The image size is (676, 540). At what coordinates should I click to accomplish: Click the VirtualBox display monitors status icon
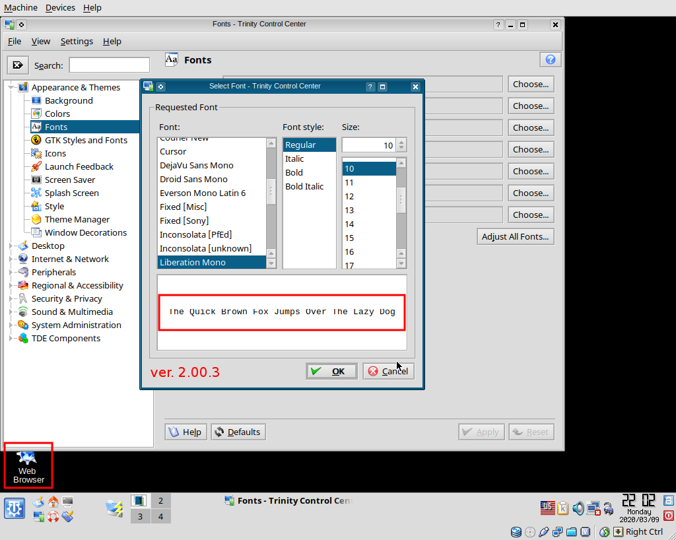[557, 532]
